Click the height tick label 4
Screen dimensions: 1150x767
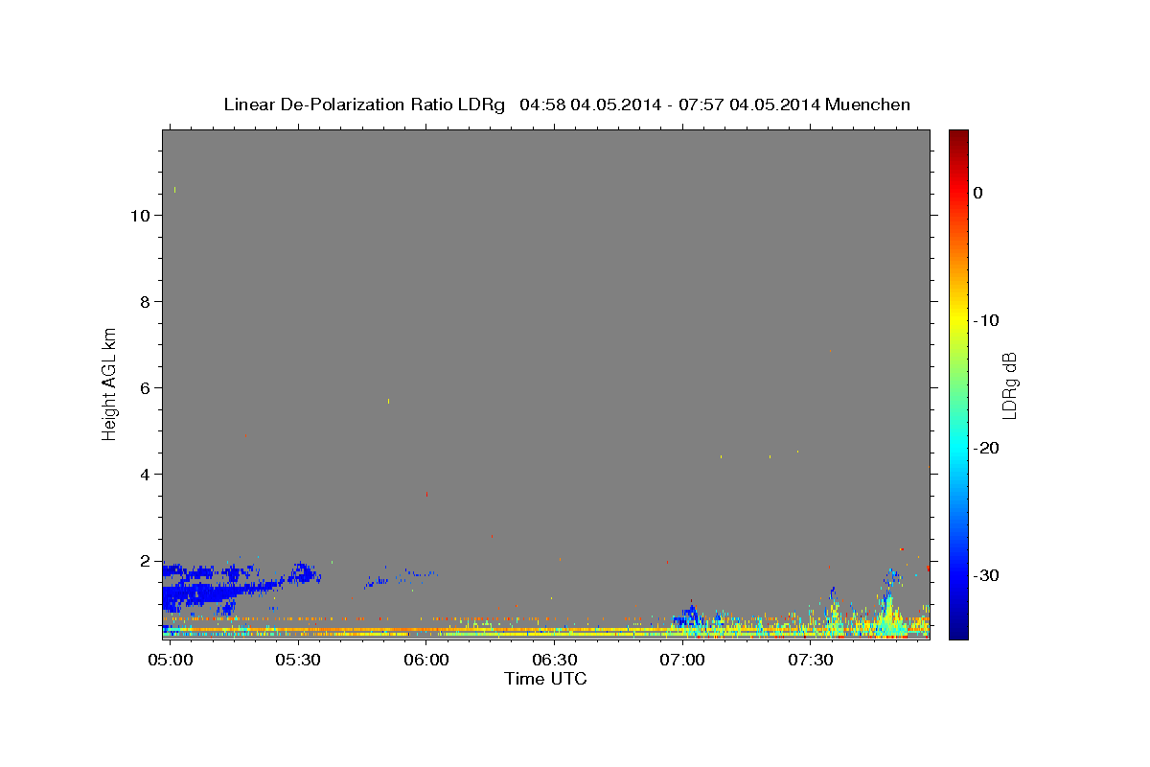tap(146, 475)
